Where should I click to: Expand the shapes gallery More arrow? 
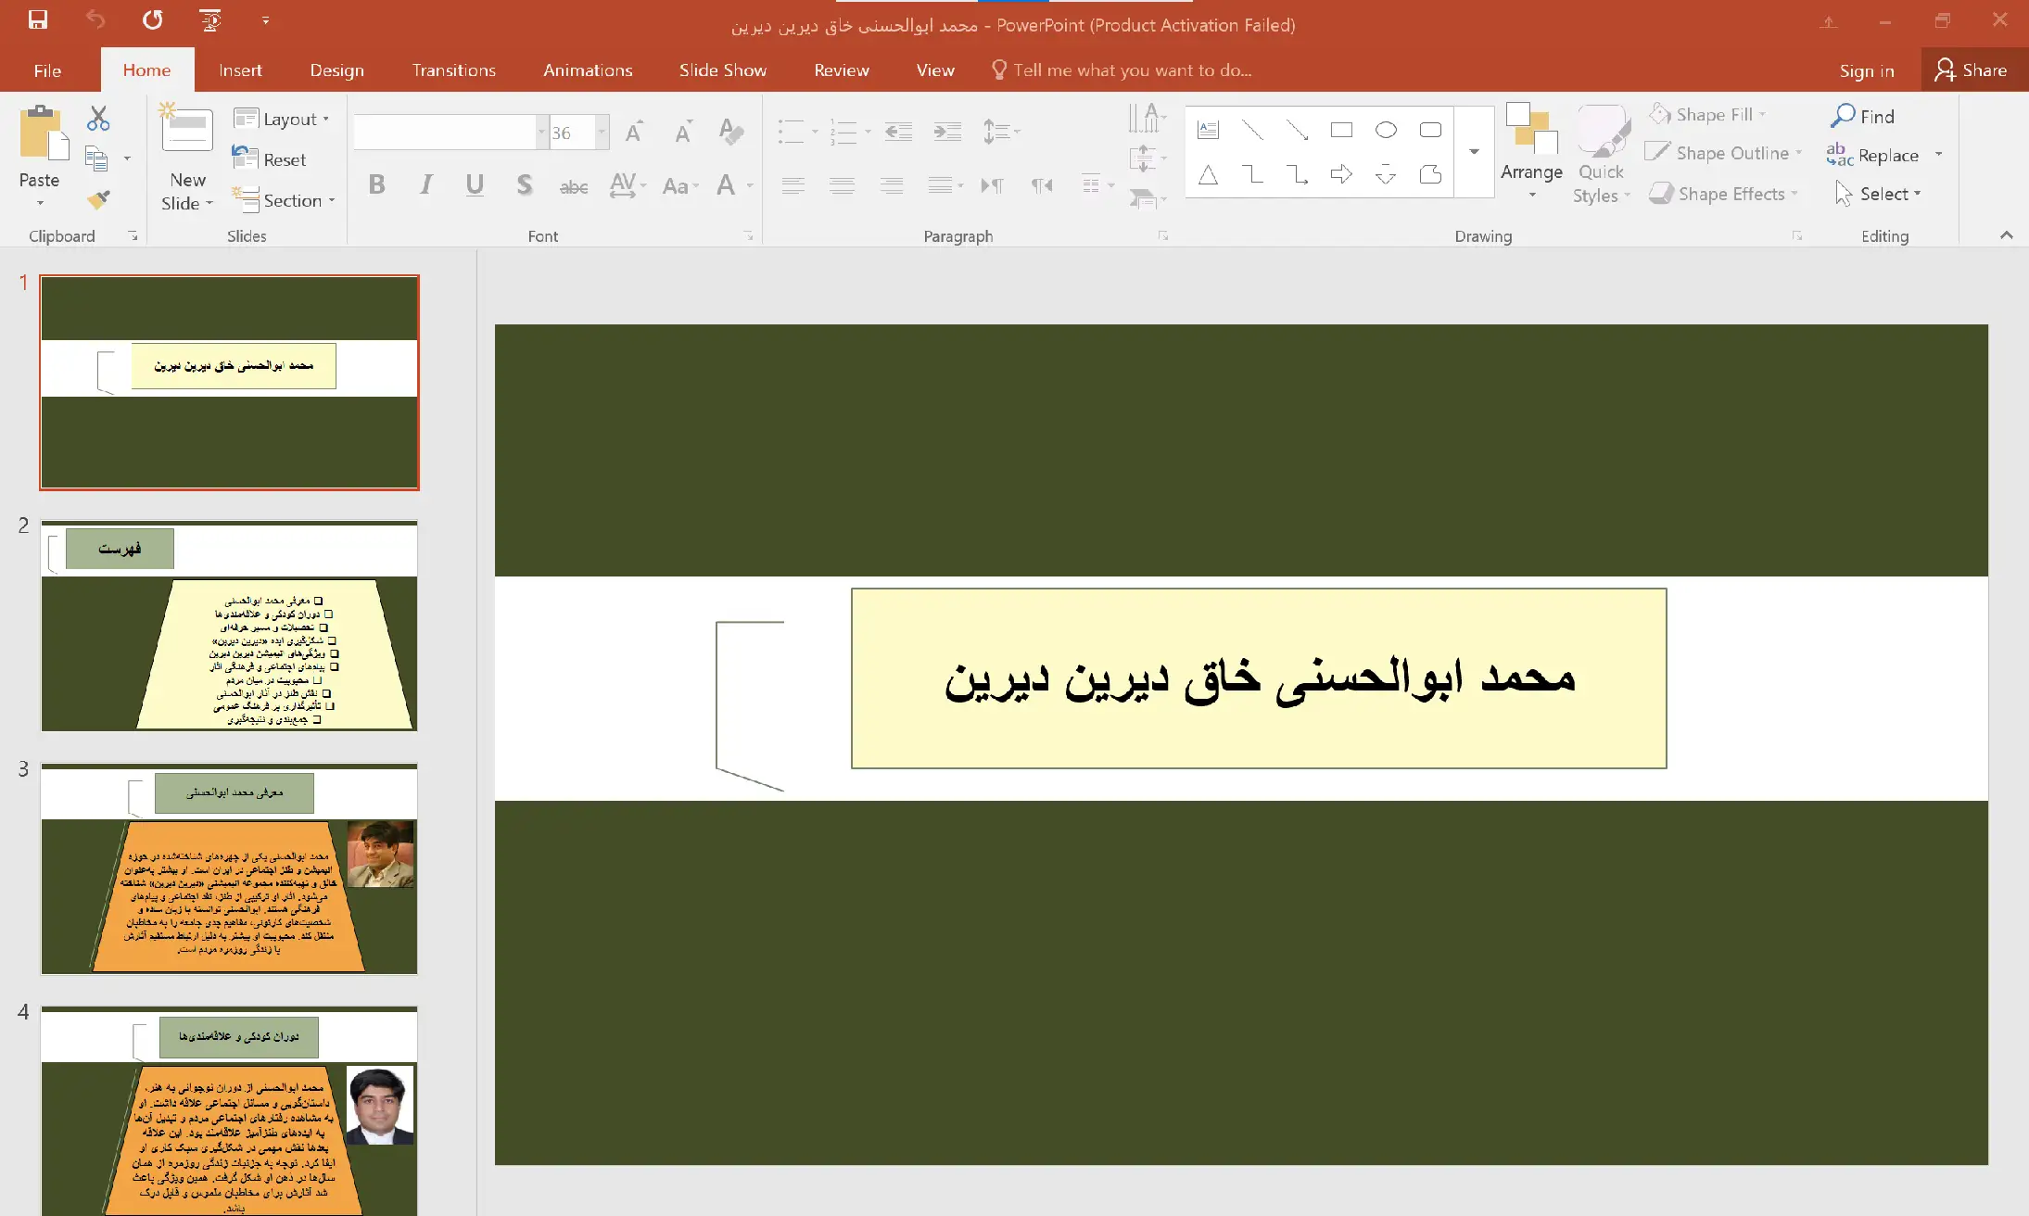click(x=1474, y=152)
